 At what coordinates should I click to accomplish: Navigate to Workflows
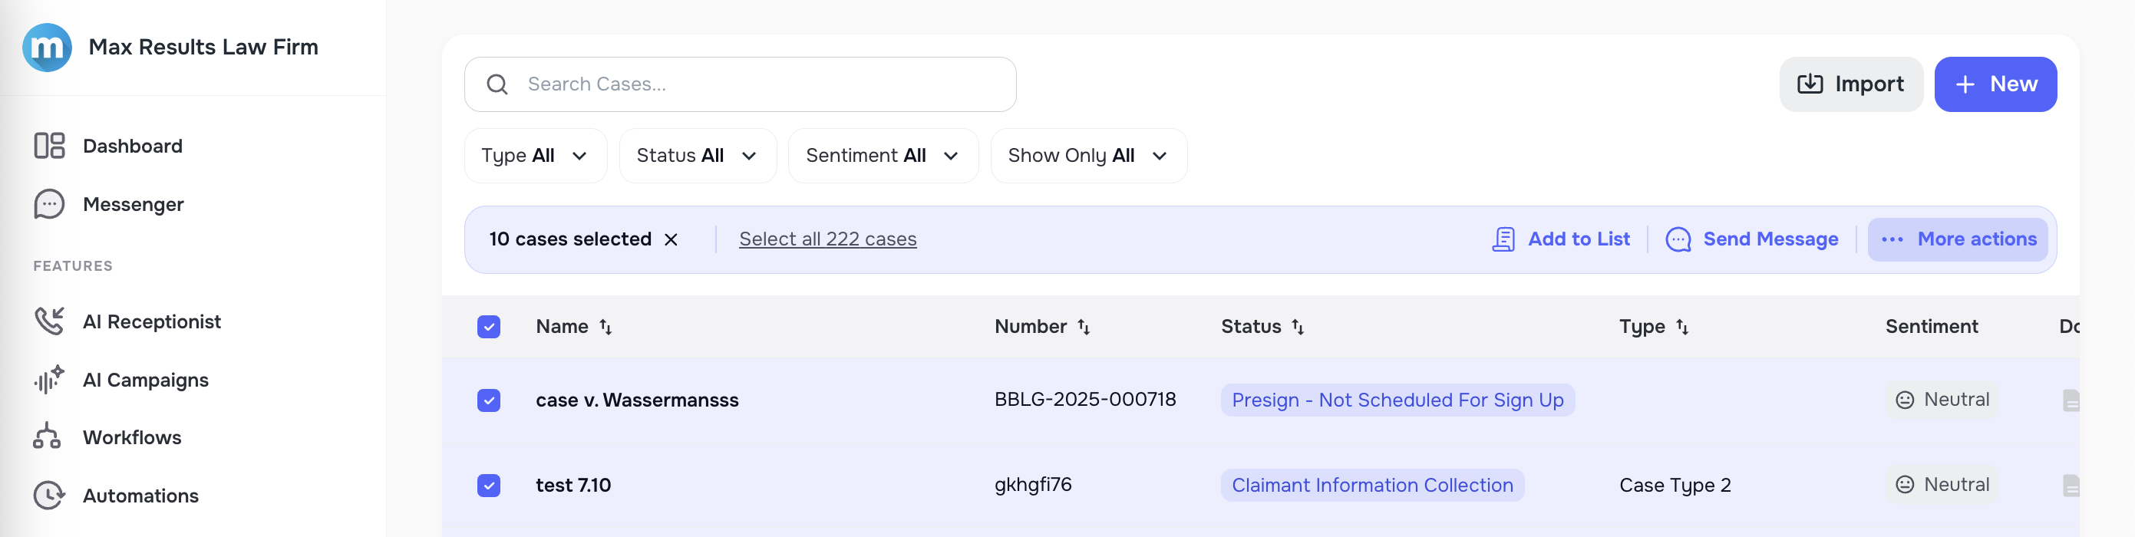click(x=132, y=437)
